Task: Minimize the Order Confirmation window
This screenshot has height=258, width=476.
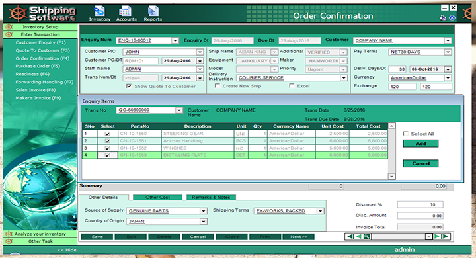Action: [445, 7]
